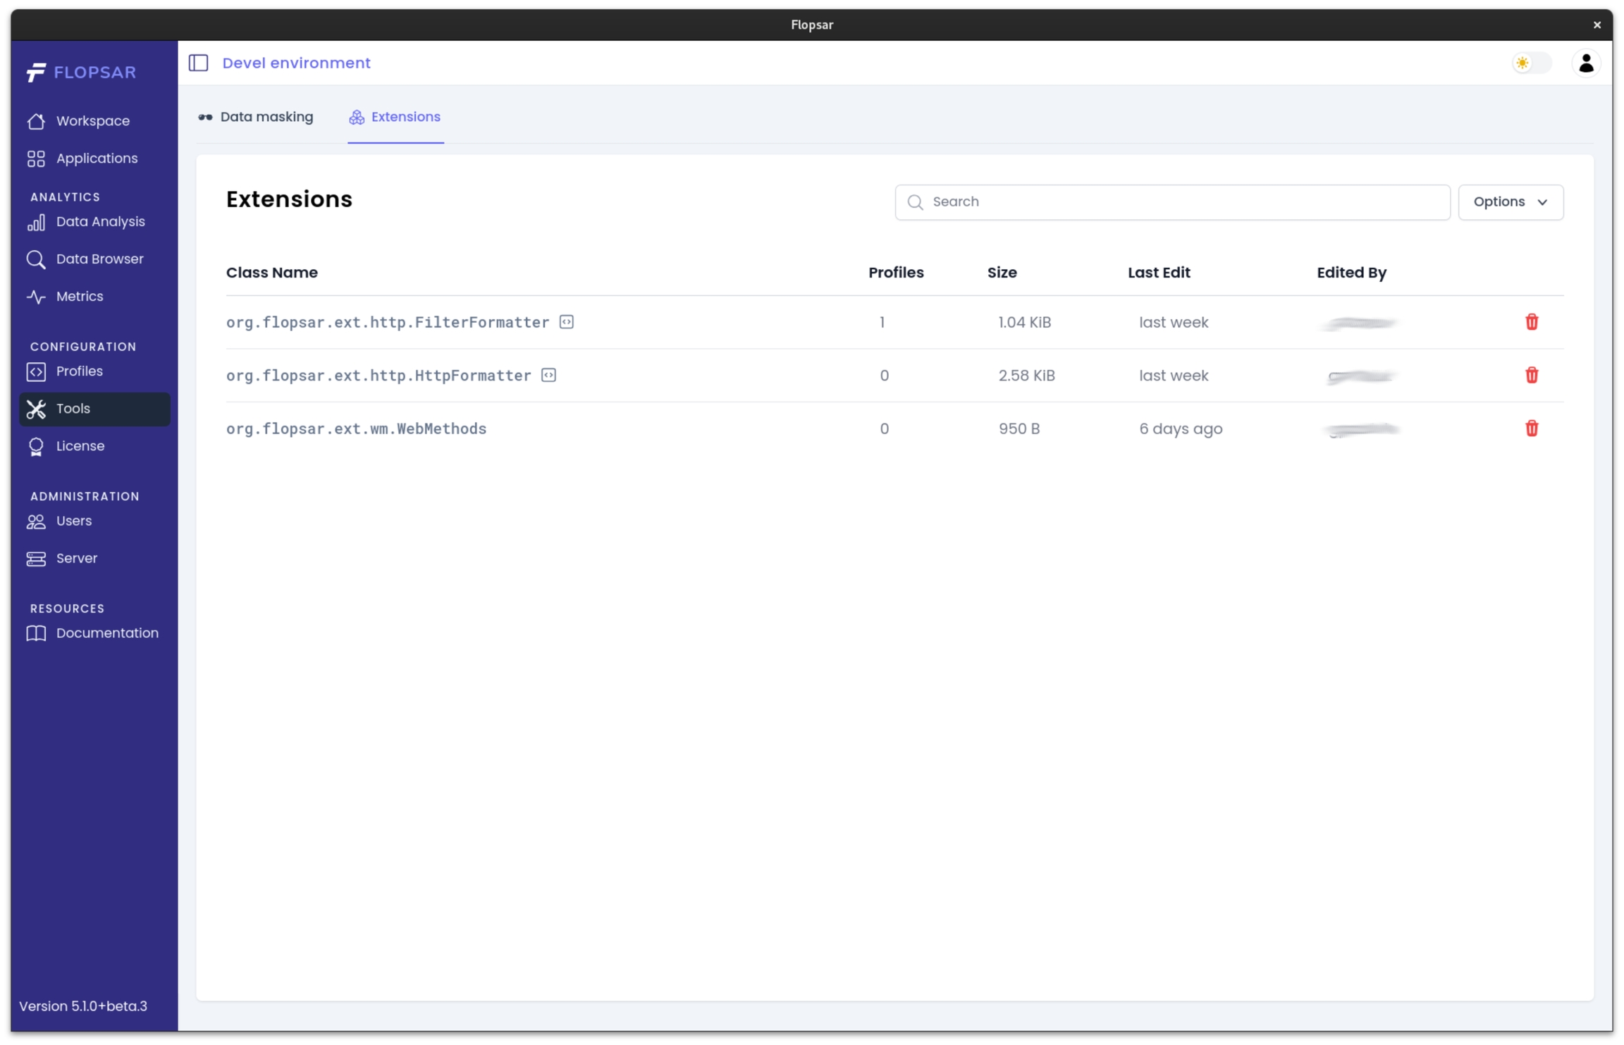
Task: Open org.flopsar.ext.wm.WebMethods class entry
Action: 356,429
